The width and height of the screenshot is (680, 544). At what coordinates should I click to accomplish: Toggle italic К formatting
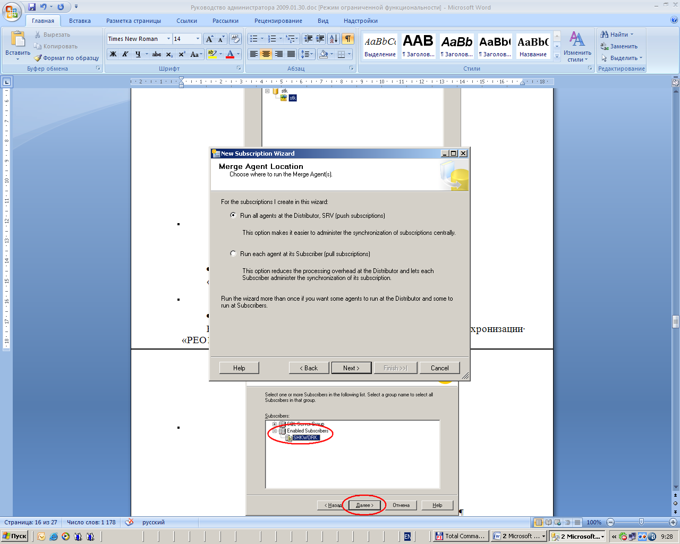point(125,54)
